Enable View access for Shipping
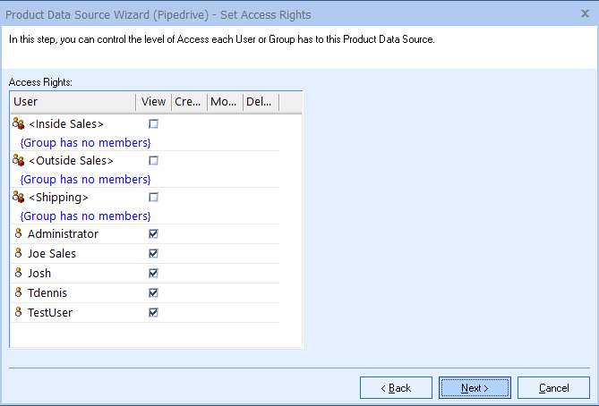This screenshot has height=406, width=599. coord(153,198)
